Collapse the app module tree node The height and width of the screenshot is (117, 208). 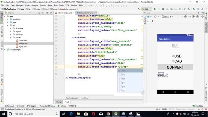pos(5,16)
